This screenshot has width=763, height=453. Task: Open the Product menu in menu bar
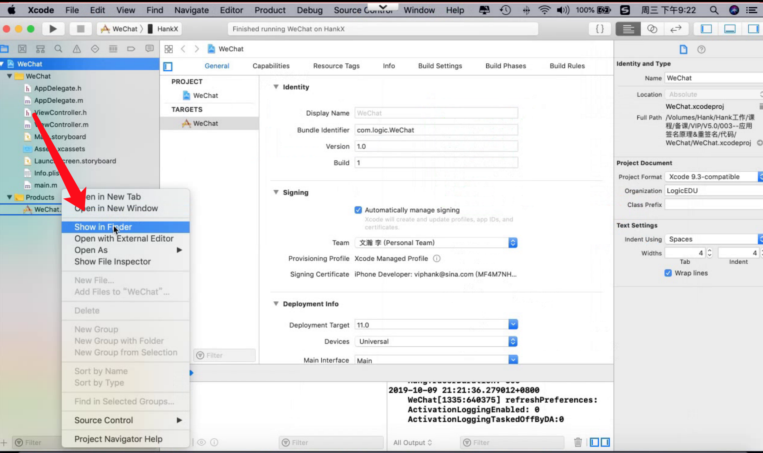click(x=270, y=10)
